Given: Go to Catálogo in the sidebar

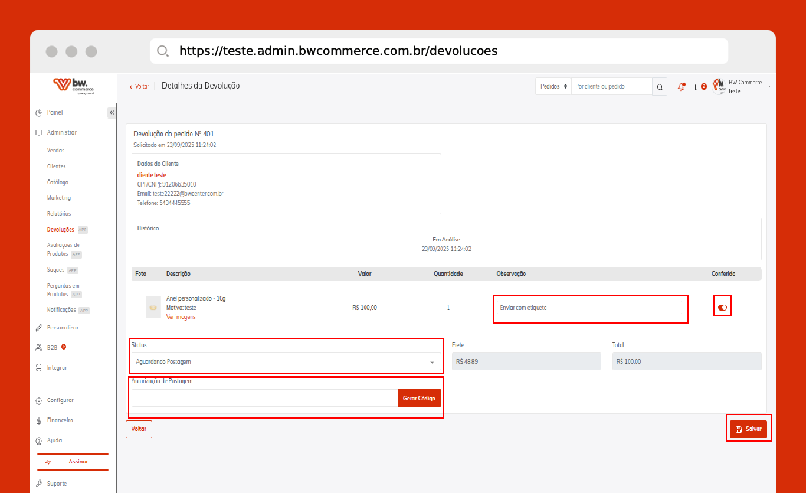Looking at the screenshot, I should tap(58, 182).
